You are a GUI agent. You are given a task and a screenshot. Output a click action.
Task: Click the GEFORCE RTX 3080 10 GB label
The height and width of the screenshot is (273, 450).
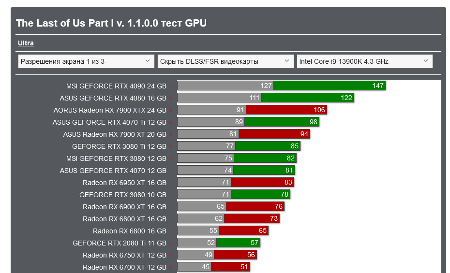coord(123,195)
